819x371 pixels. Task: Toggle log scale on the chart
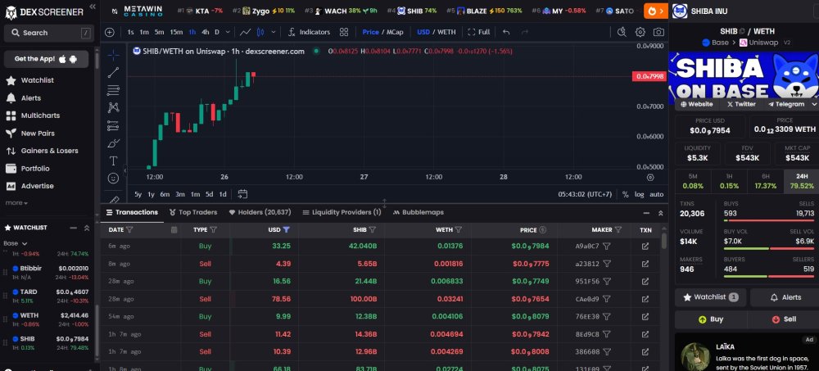[640, 194]
